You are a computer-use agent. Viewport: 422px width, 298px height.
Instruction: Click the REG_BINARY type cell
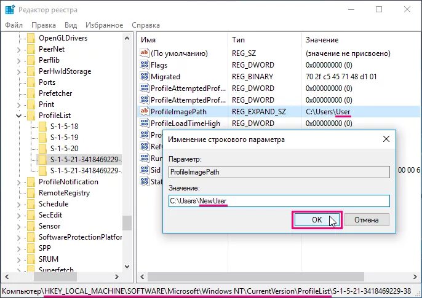pos(252,77)
